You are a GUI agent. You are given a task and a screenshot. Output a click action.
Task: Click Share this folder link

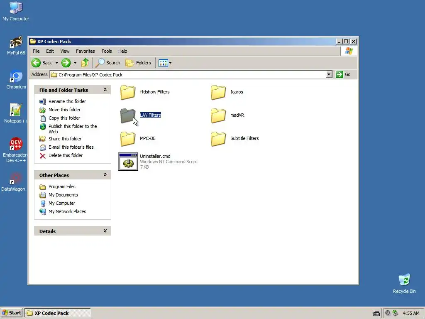click(x=65, y=139)
